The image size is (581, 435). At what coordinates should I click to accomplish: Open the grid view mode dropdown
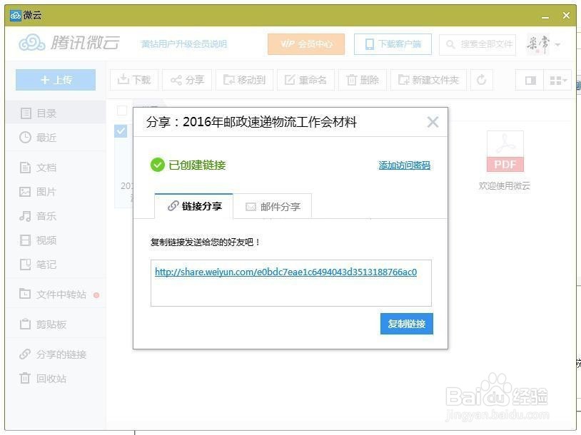pyautogui.click(x=558, y=80)
